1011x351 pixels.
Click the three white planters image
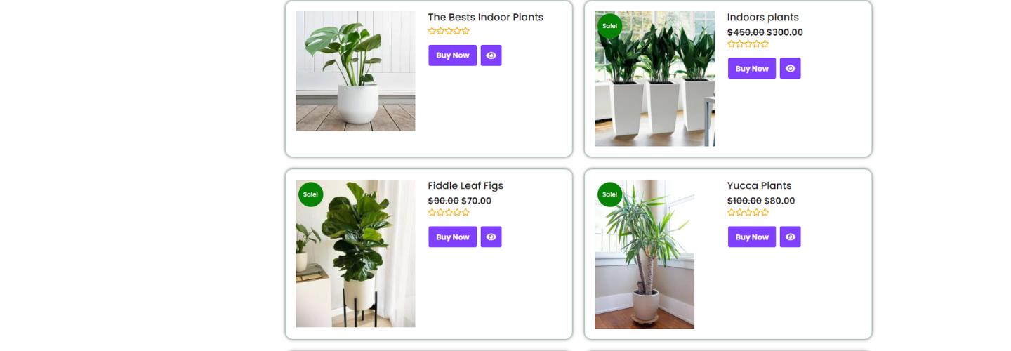pos(654,79)
